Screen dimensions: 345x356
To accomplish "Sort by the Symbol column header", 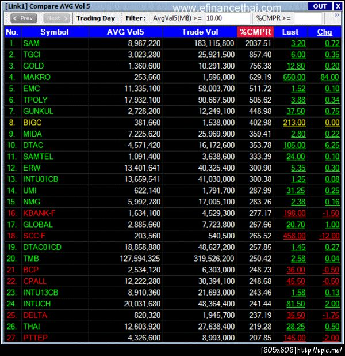I will click(x=55, y=32).
